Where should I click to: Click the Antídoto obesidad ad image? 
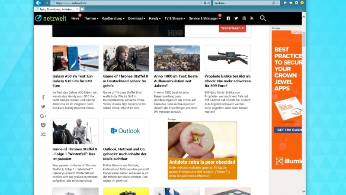(x=202, y=140)
